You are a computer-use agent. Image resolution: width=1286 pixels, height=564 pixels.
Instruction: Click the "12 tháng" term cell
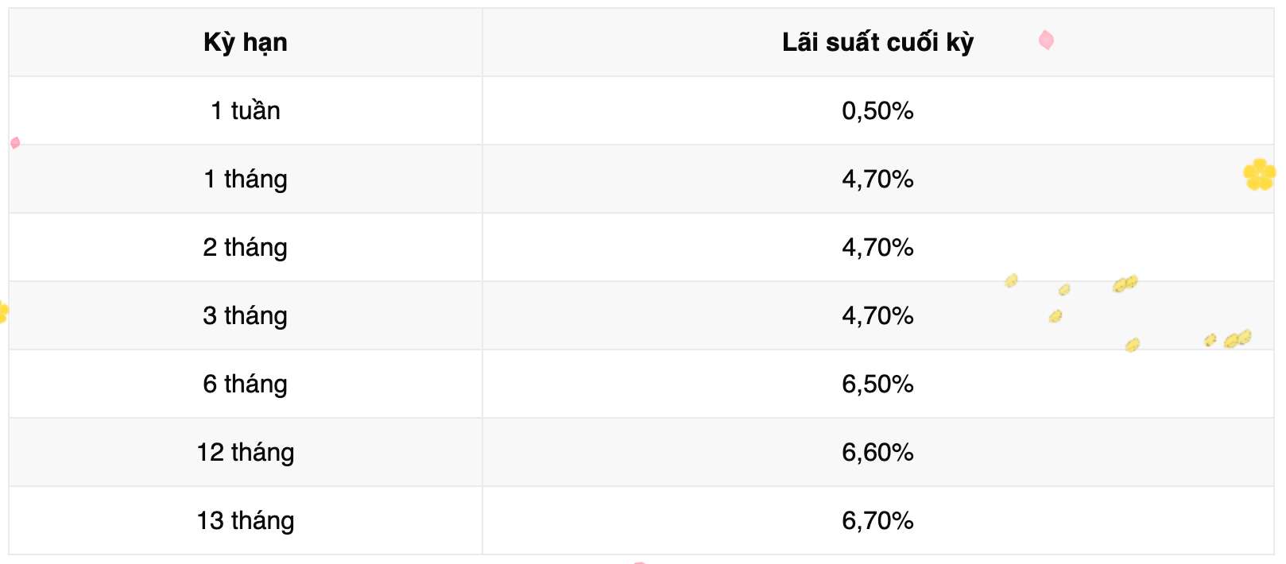(245, 452)
